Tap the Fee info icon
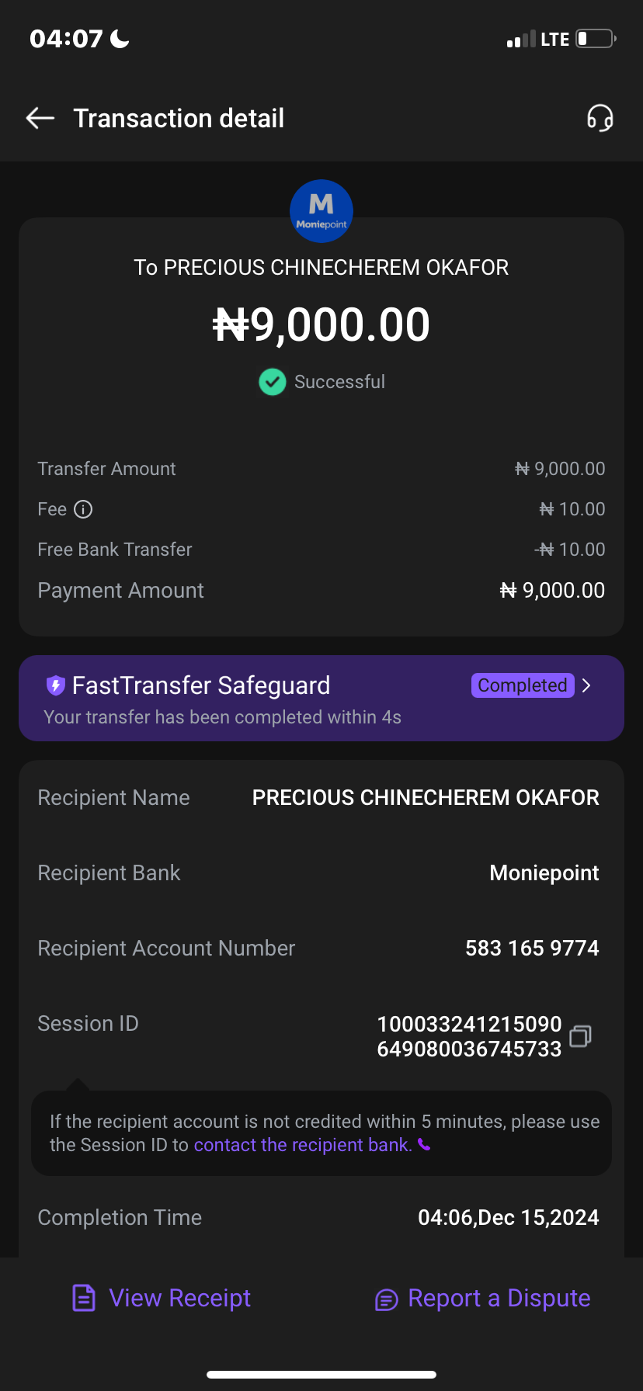Screen dimensions: 643x1391 83,509
